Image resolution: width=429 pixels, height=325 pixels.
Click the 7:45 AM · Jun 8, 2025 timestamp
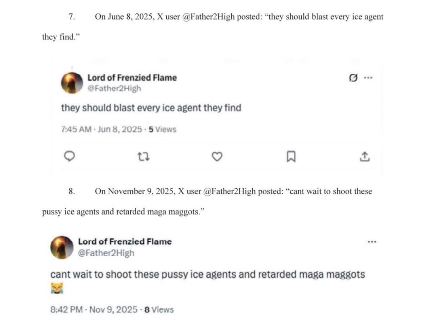(102, 129)
